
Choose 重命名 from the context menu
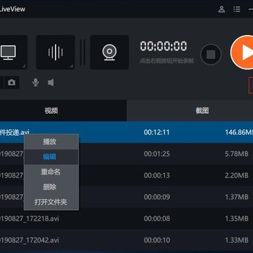[x=51, y=172]
